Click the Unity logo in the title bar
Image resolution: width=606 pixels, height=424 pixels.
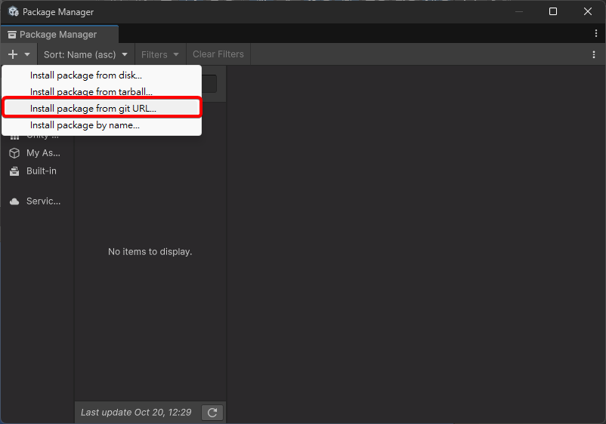[x=13, y=12]
